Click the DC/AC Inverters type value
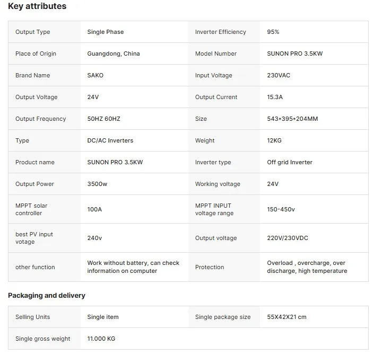The image size is (373, 355). pyautogui.click(x=110, y=140)
